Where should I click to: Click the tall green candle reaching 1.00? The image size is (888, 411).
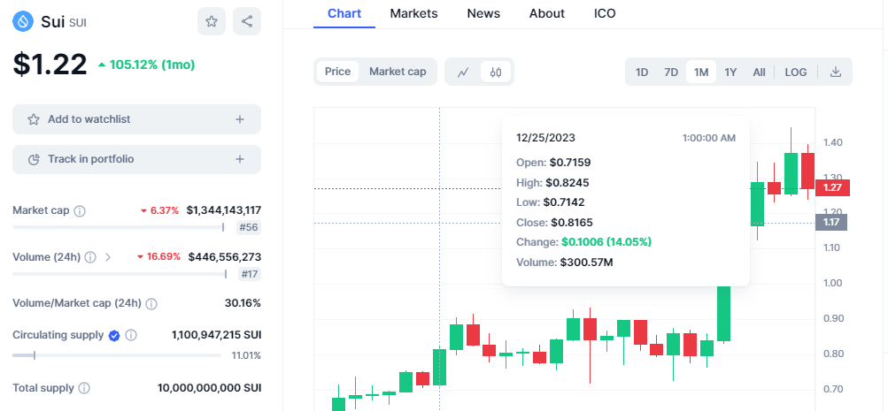coord(723,314)
